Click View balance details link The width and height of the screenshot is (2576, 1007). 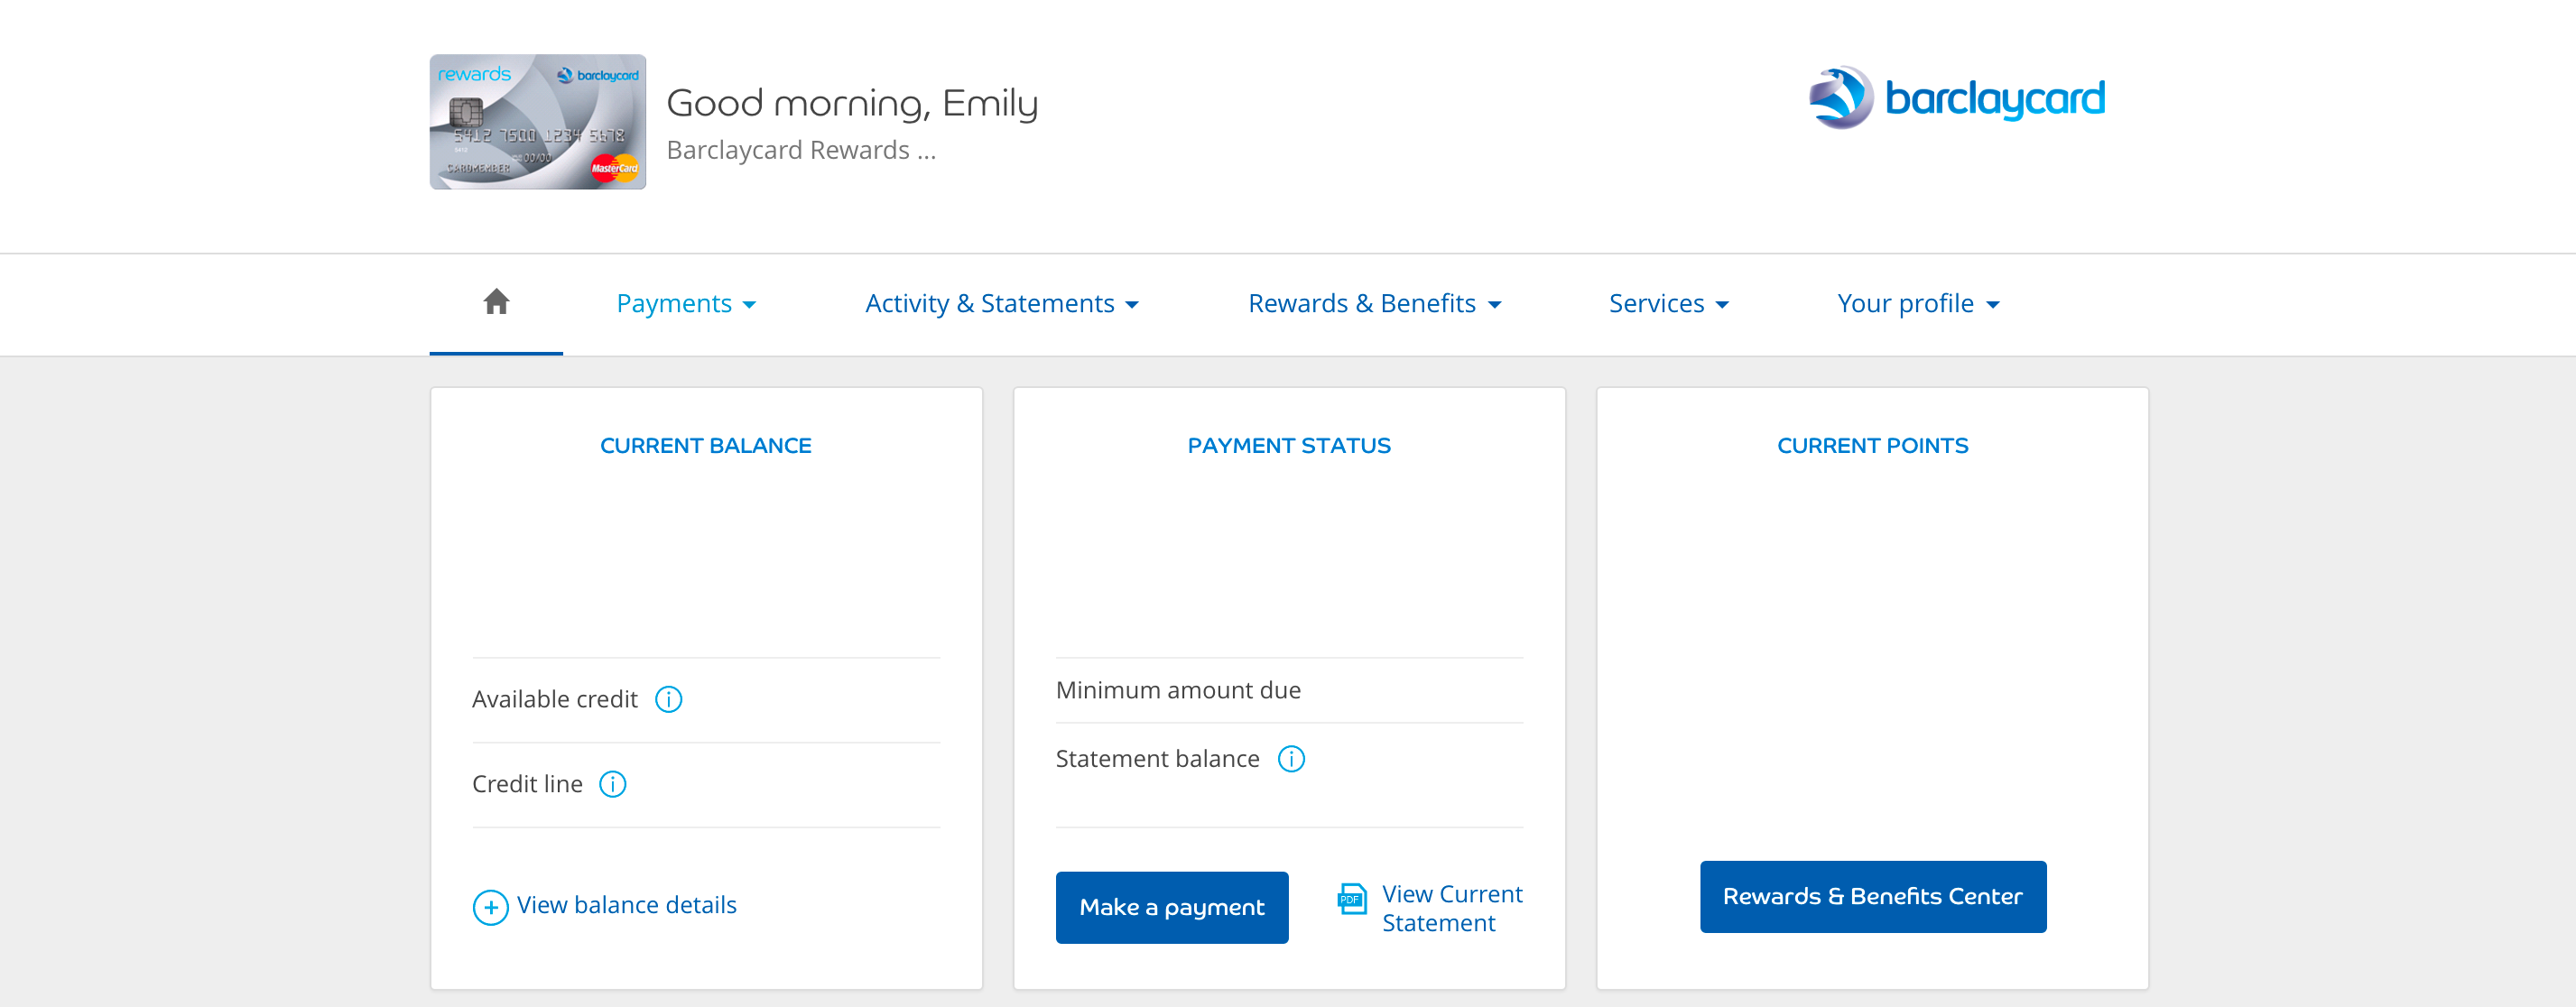[x=627, y=905]
